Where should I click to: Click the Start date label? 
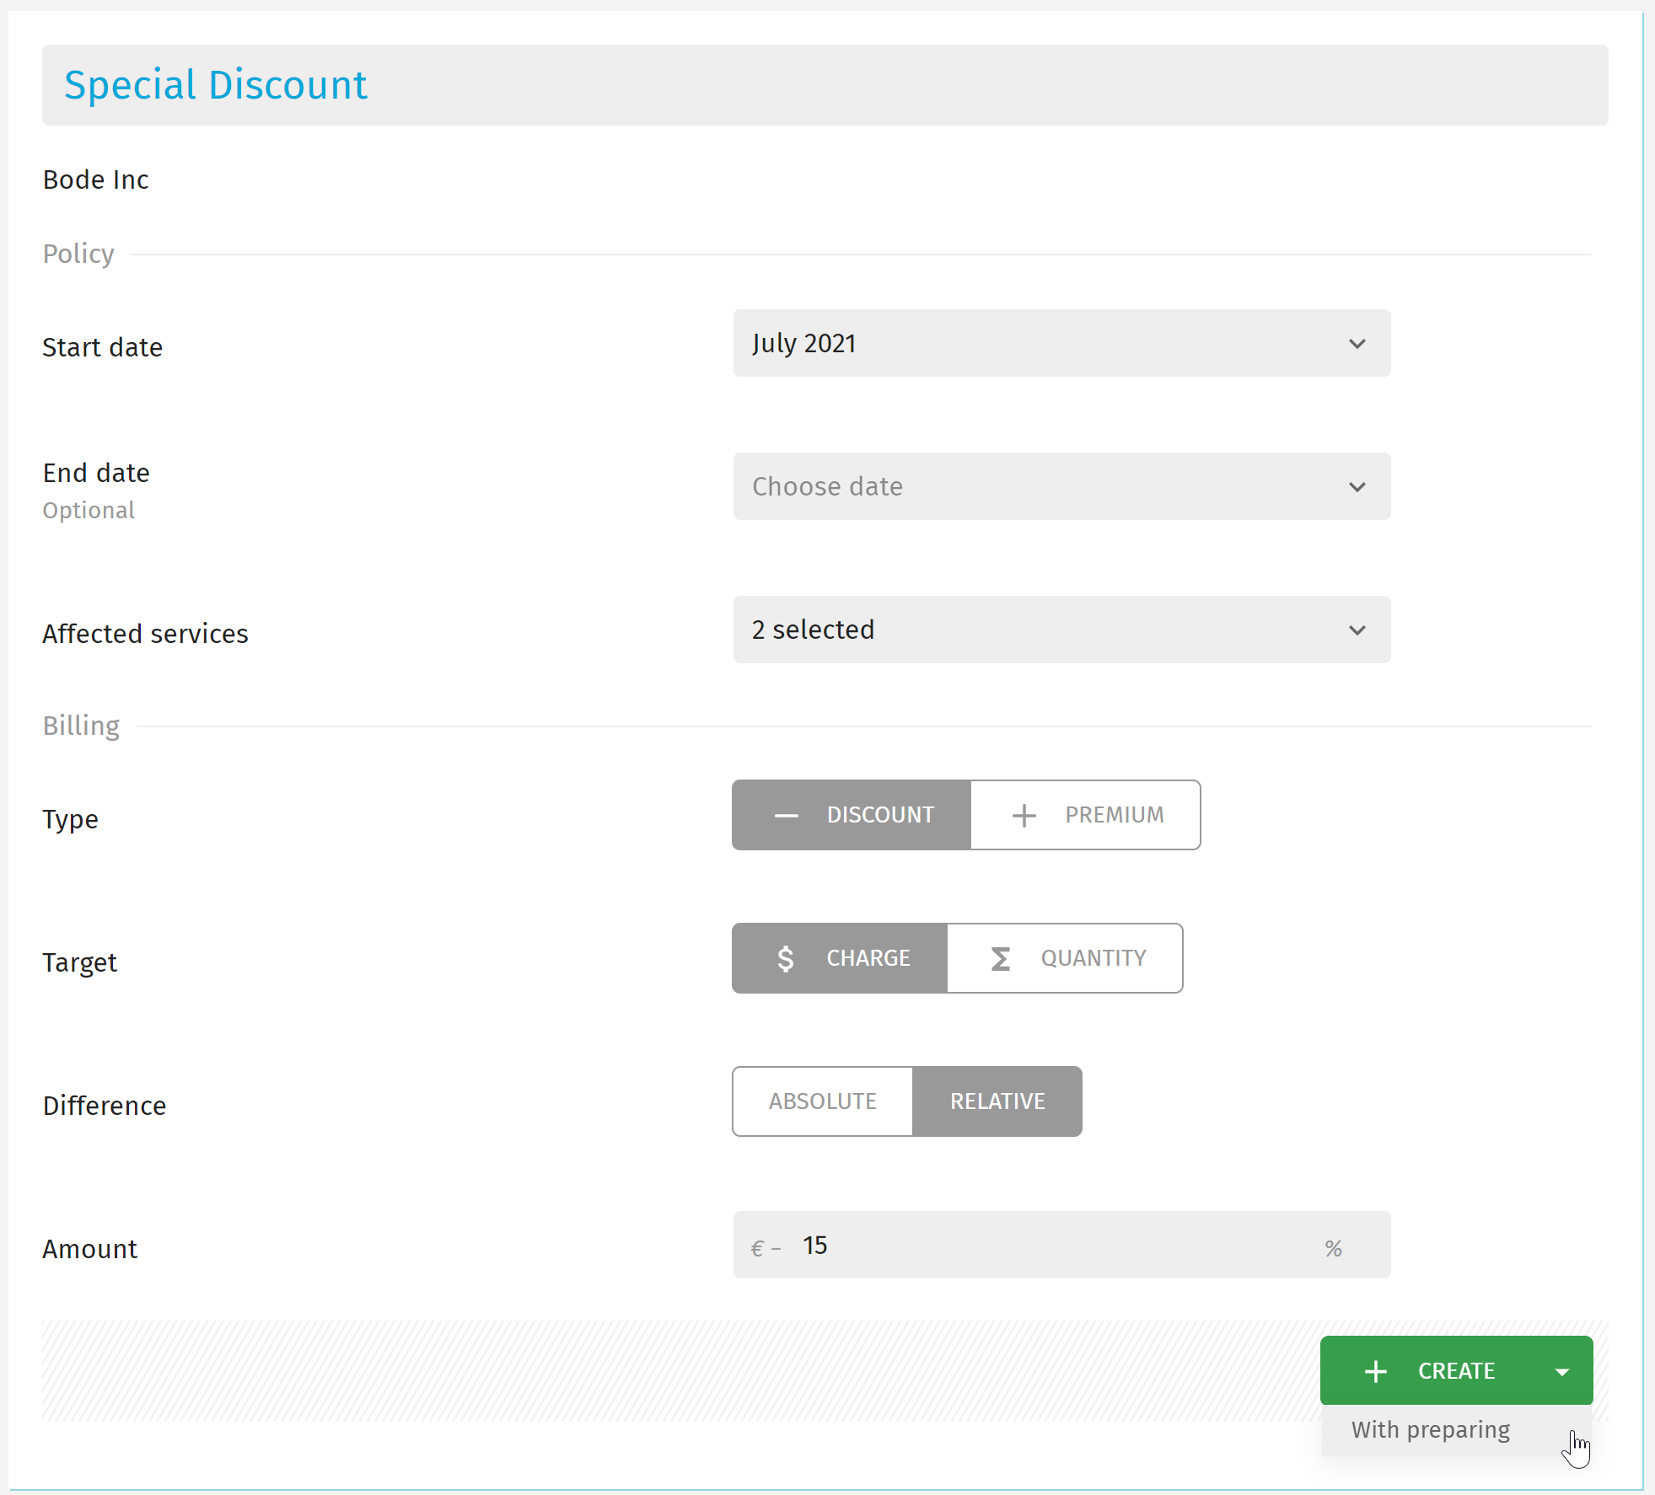tap(103, 347)
